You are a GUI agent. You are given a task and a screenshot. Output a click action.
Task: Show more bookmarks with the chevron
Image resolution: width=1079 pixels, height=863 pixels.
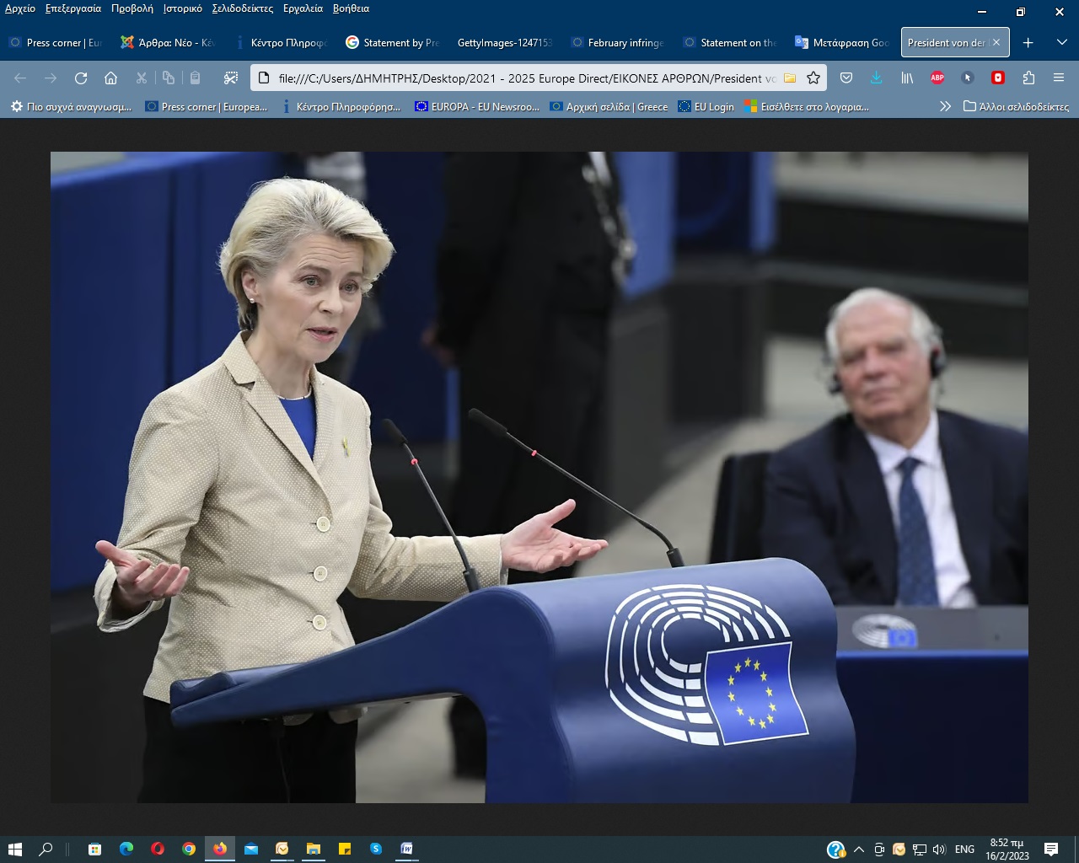point(945,106)
